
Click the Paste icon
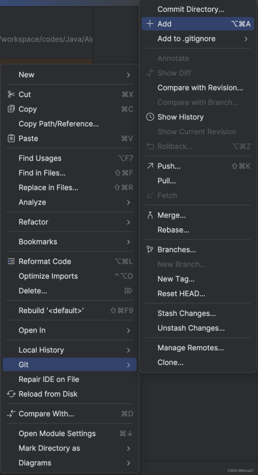tap(11, 138)
